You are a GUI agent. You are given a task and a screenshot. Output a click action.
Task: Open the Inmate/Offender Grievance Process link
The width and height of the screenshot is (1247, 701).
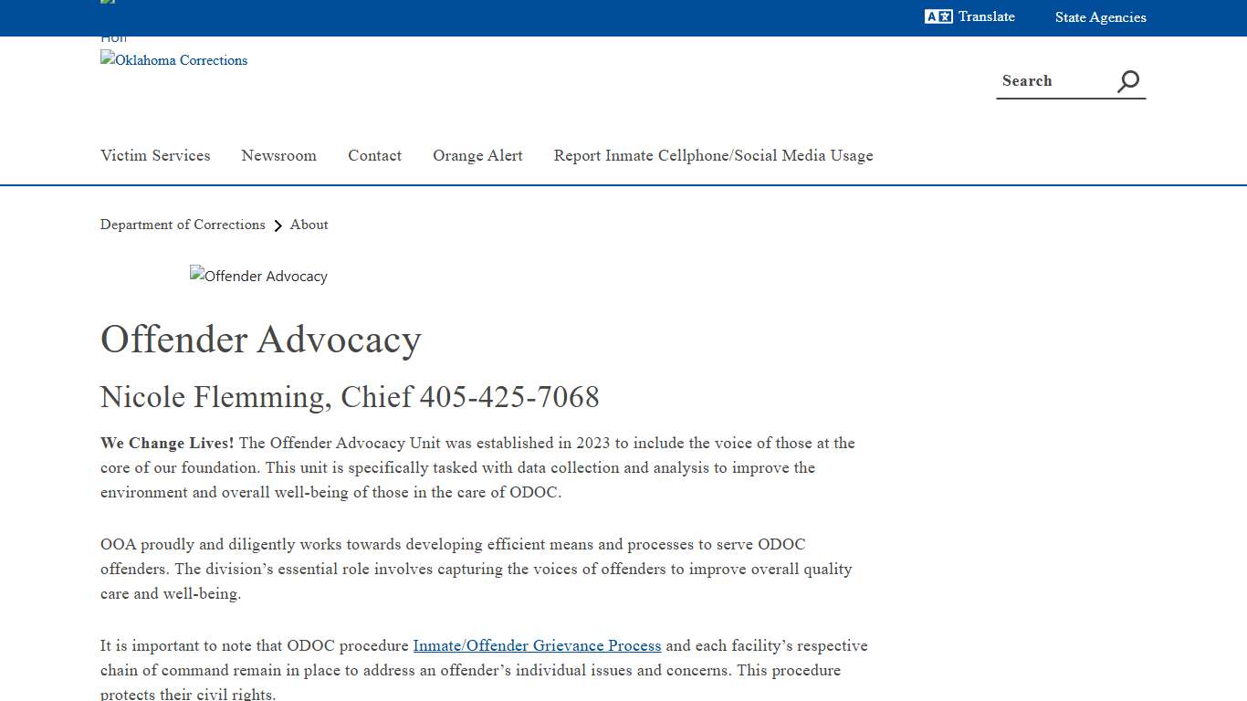click(537, 645)
